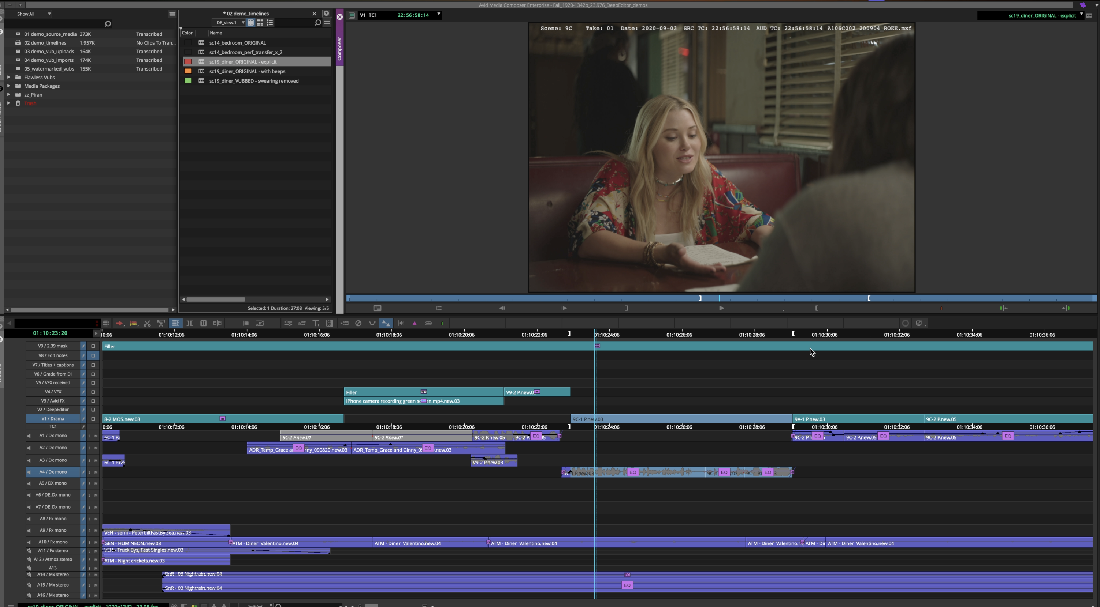Open project panel hamburger menu
1100x607 pixels.
(x=172, y=14)
